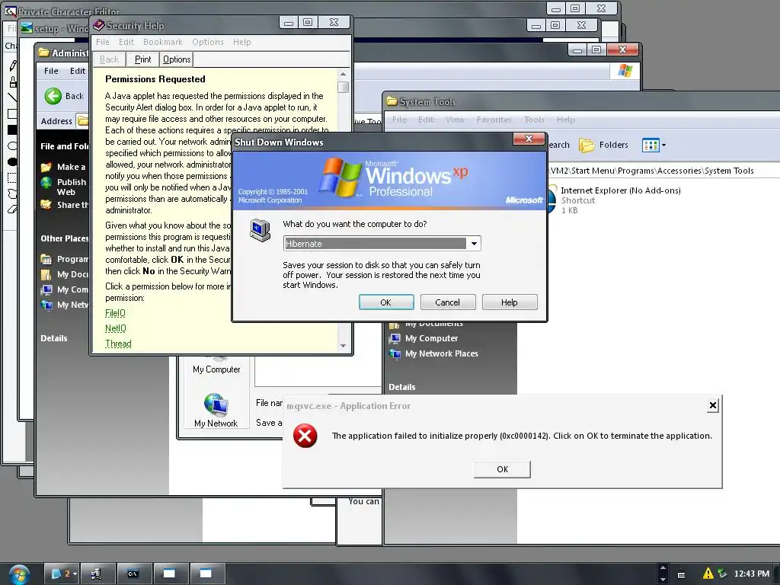The width and height of the screenshot is (780, 585).
Task: Click Cancel in Shut Down Windows dialog
Action: [x=448, y=302]
